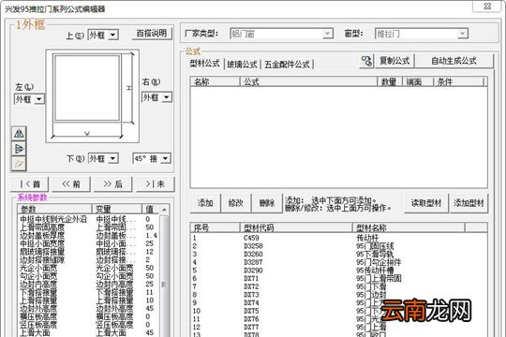
Task: Select parameter row 边封内高度
Action: (88, 285)
